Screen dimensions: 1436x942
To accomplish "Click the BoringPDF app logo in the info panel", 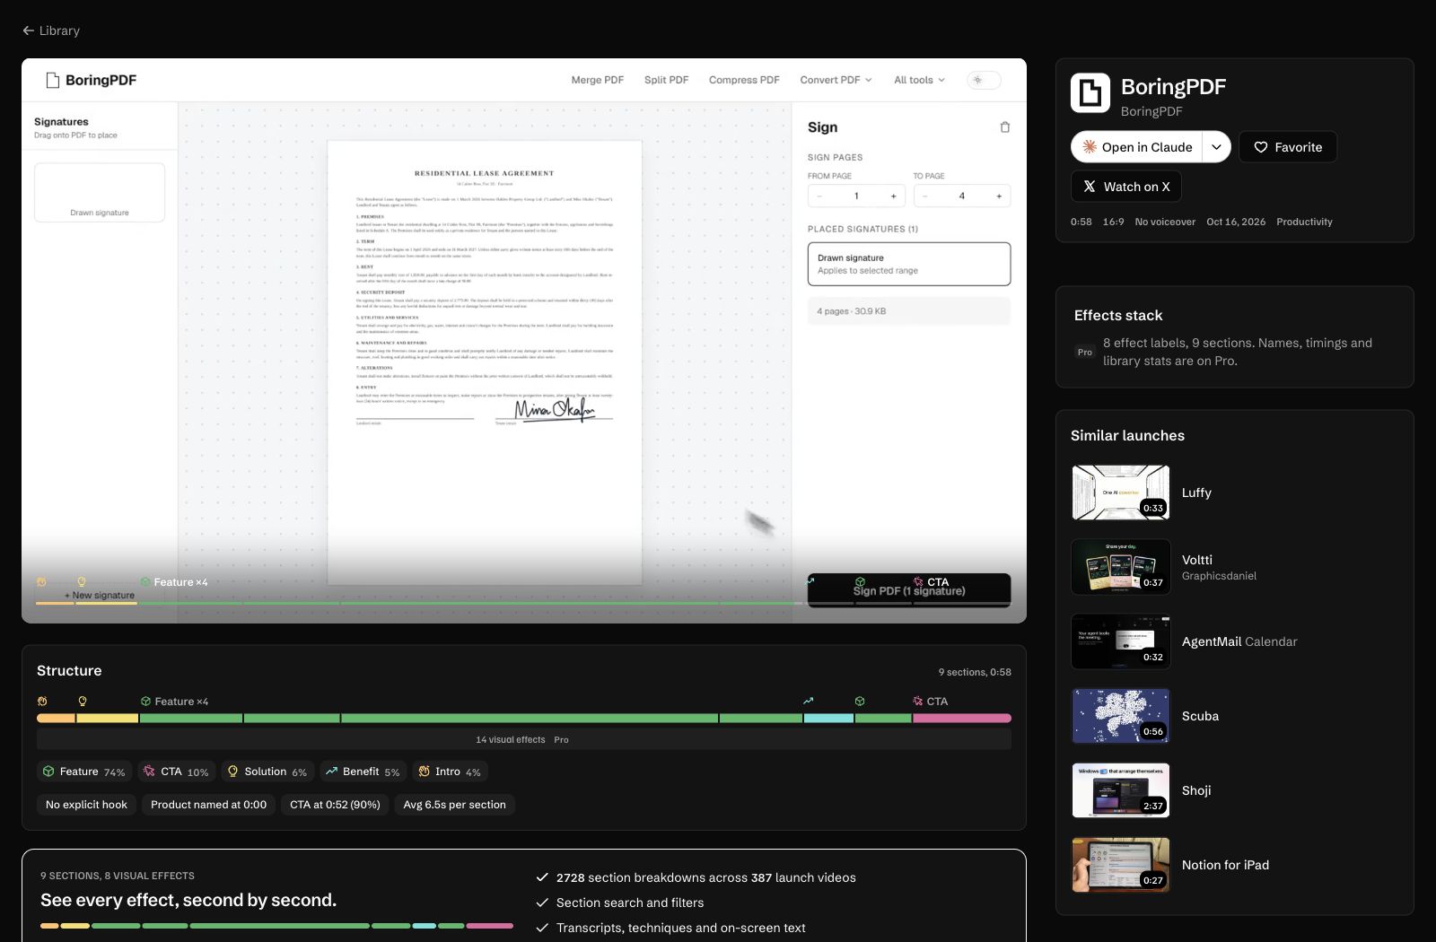I will pyautogui.click(x=1090, y=93).
